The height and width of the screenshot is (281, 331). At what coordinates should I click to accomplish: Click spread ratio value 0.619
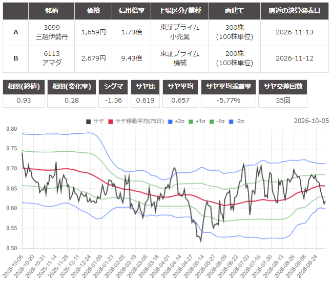click(145, 101)
